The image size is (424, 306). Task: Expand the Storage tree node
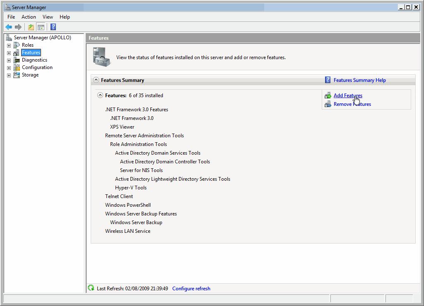click(x=9, y=75)
